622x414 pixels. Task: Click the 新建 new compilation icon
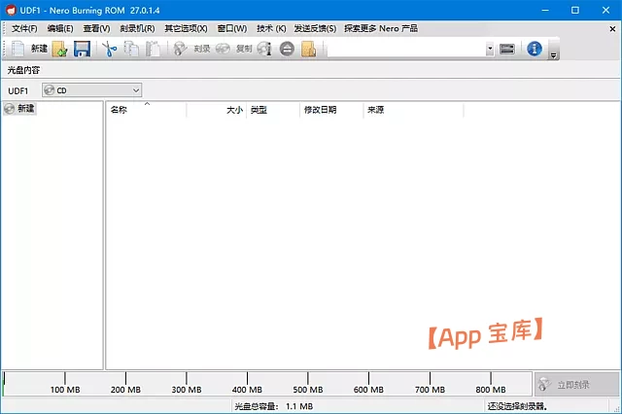(x=17, y=49)
